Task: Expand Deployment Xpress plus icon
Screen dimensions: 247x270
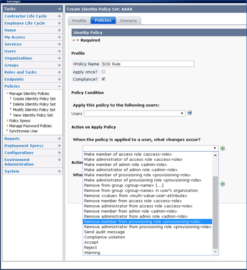Action: point(59,146)
